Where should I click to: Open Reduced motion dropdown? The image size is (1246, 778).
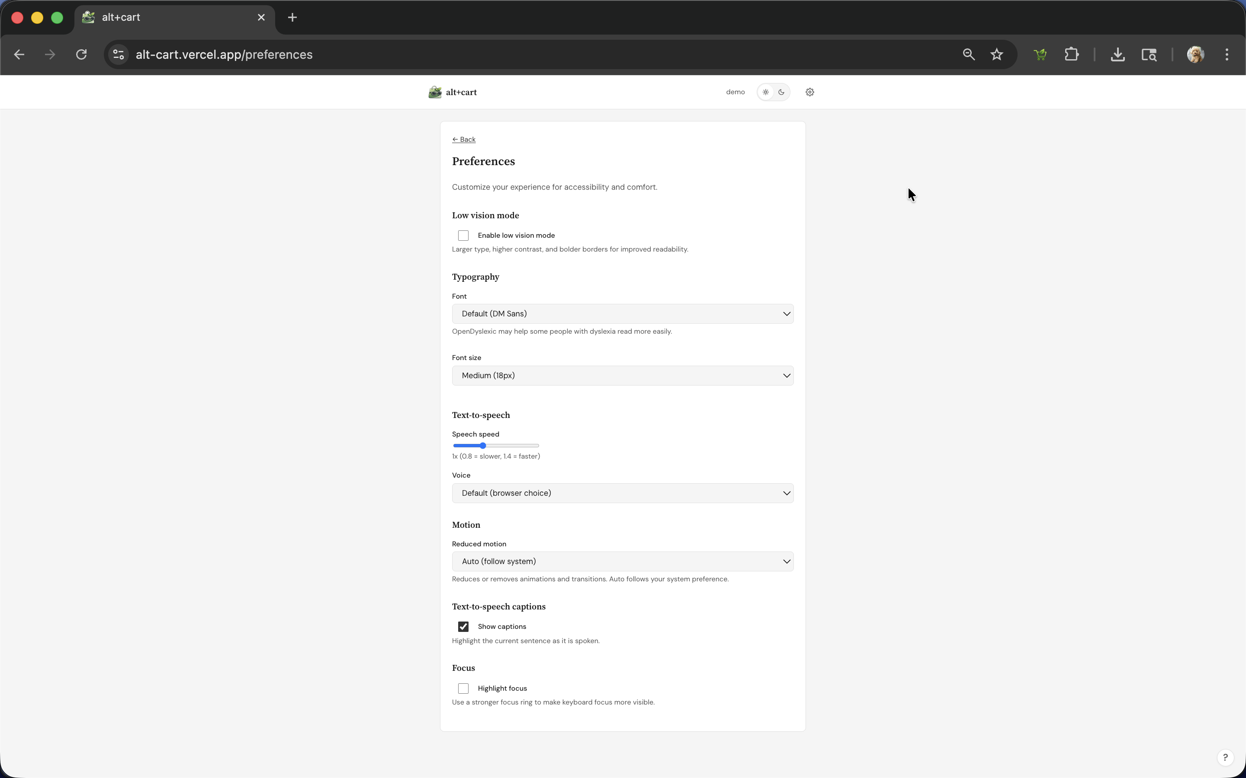coord(622,561)
